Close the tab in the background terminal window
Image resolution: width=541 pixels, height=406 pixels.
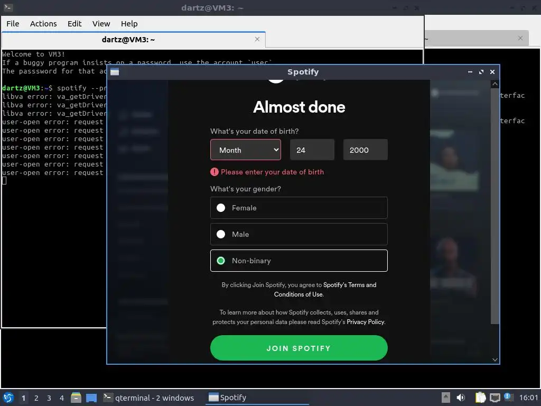click(x=520, y=38)
